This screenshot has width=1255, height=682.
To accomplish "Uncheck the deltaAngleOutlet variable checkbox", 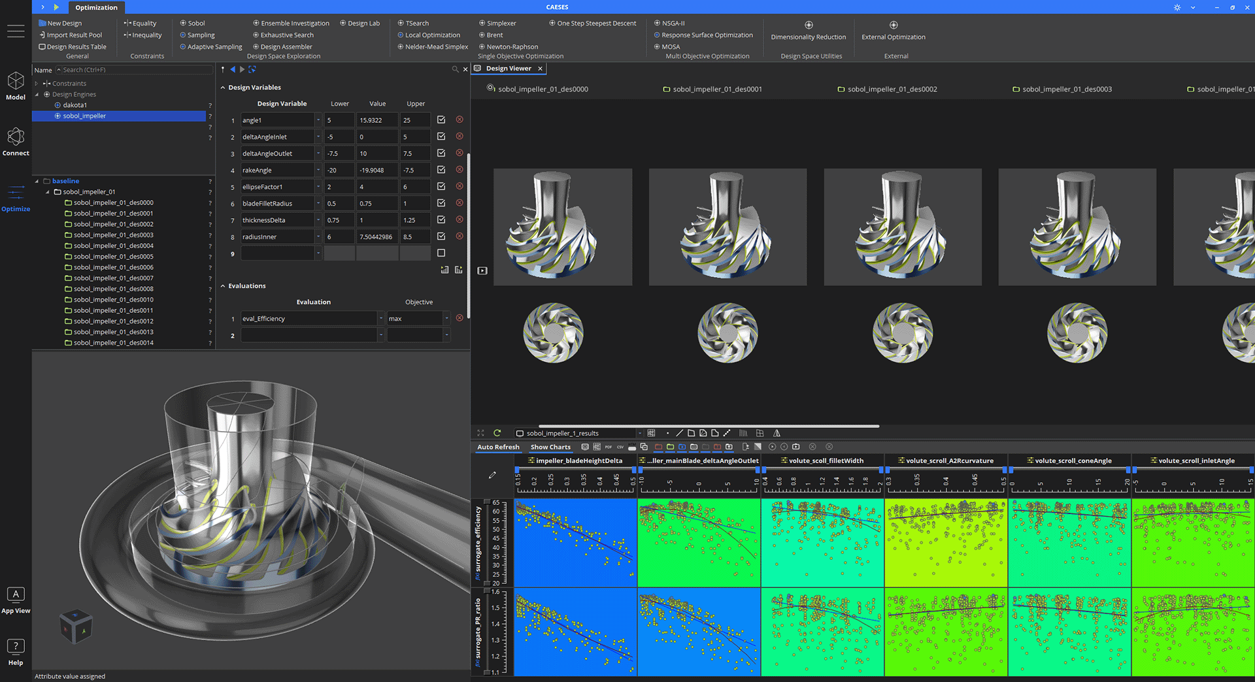I will (x=441, y=153).
